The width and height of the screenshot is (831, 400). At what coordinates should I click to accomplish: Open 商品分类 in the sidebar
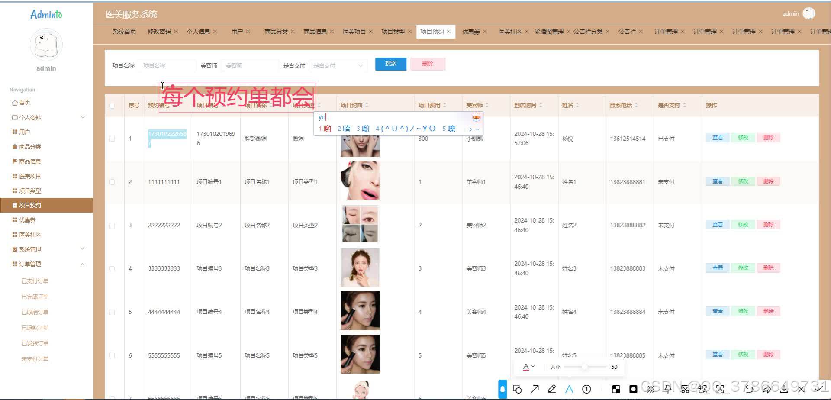pos(26,147)
